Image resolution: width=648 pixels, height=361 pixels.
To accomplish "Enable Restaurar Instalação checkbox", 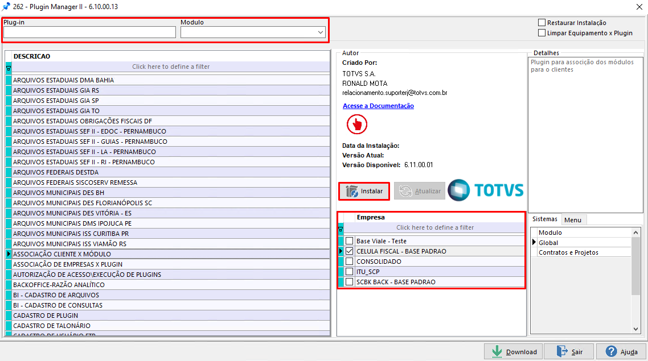I will pos(542,22).
